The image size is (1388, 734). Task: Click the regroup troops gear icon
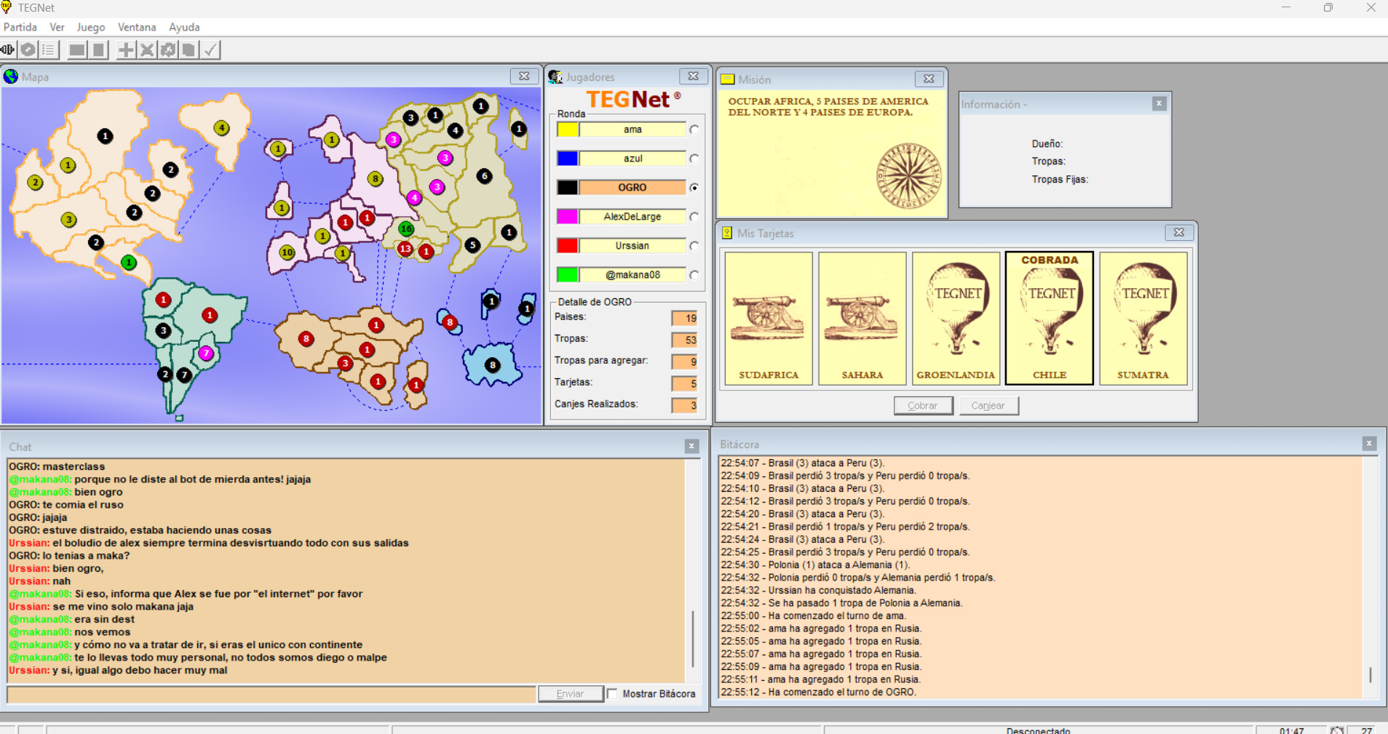pos(168,49)
